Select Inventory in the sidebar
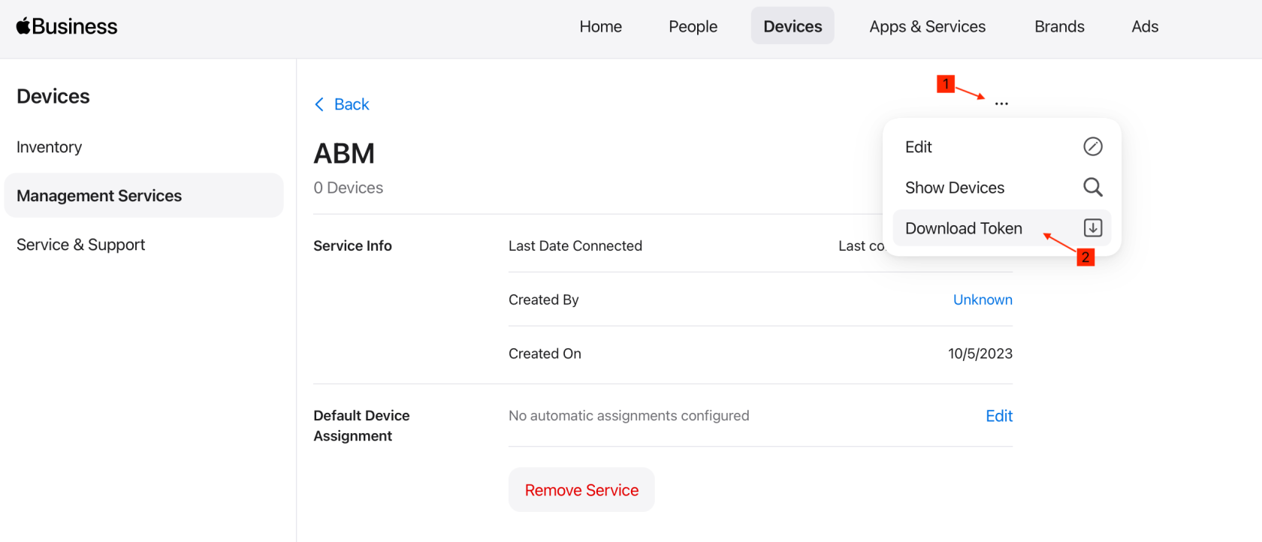This screenshot has width=1262, height=542. click(x=50, y=147)
